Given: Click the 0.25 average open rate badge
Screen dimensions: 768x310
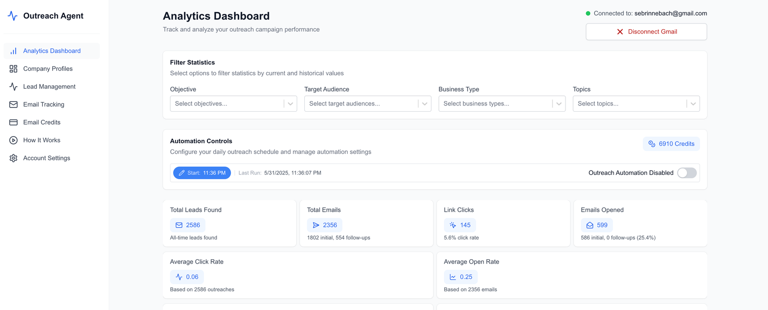Looking at the screenshot, I should (461, 277).
